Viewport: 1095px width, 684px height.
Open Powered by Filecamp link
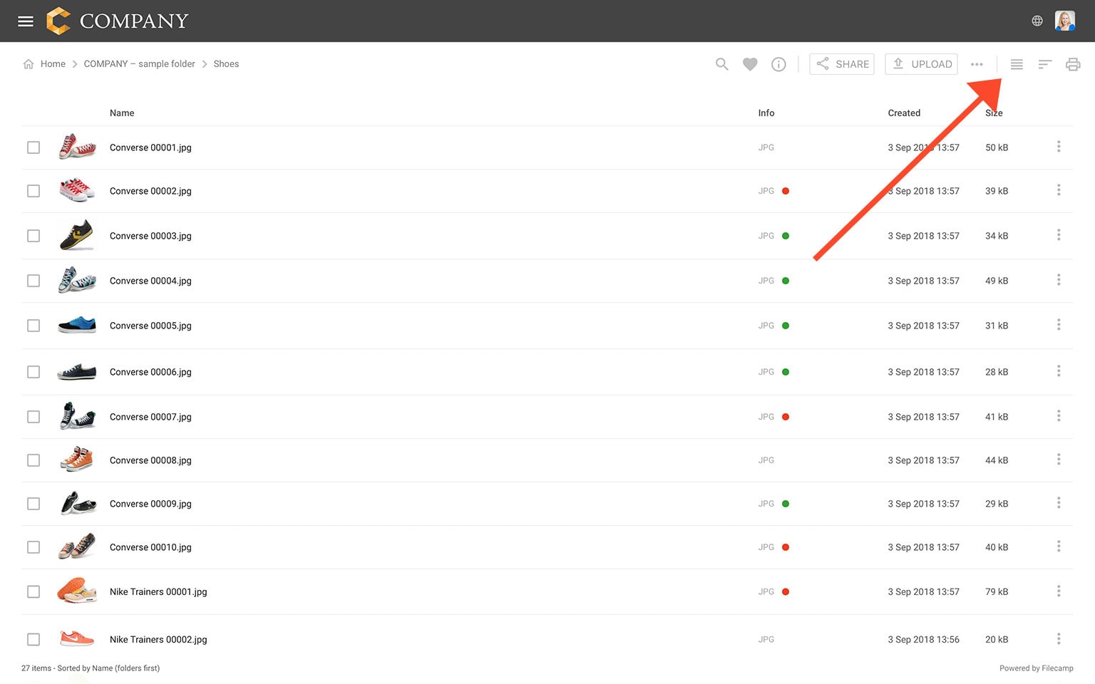pyautogui.click(x=1036, y=668)
